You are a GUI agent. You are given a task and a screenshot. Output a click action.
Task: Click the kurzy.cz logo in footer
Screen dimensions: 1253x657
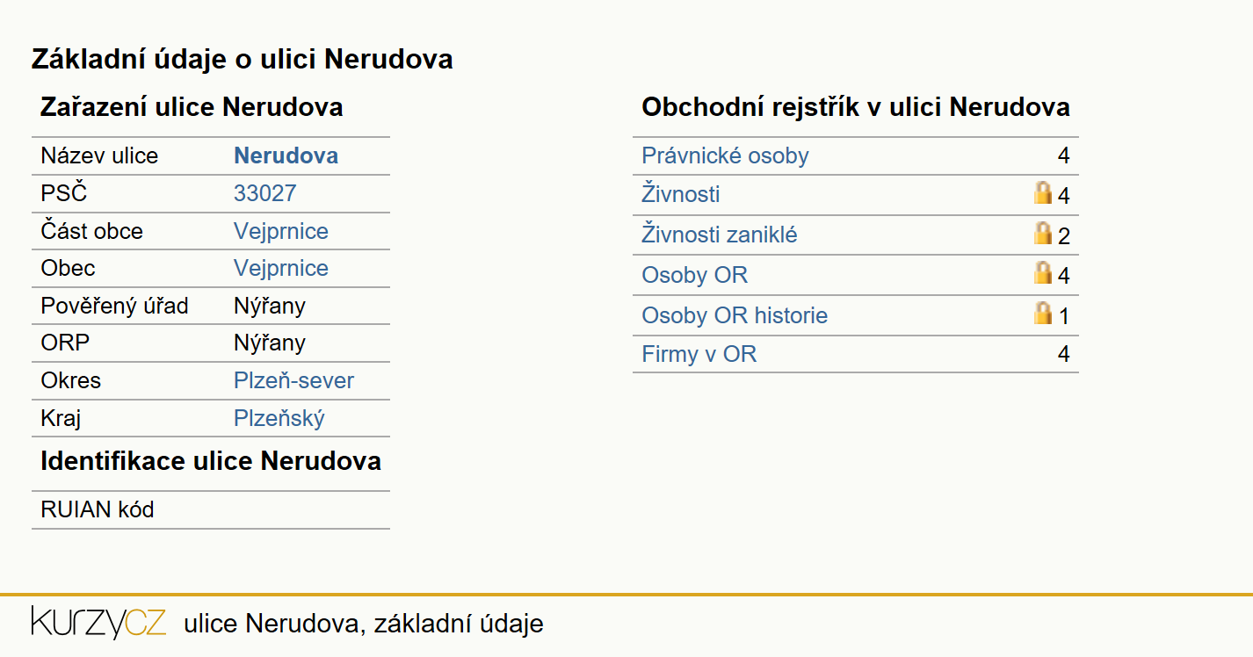(98, 623)
